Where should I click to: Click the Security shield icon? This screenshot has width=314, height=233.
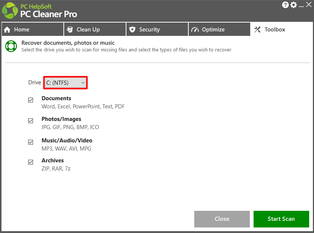click(x=132, y=30)
